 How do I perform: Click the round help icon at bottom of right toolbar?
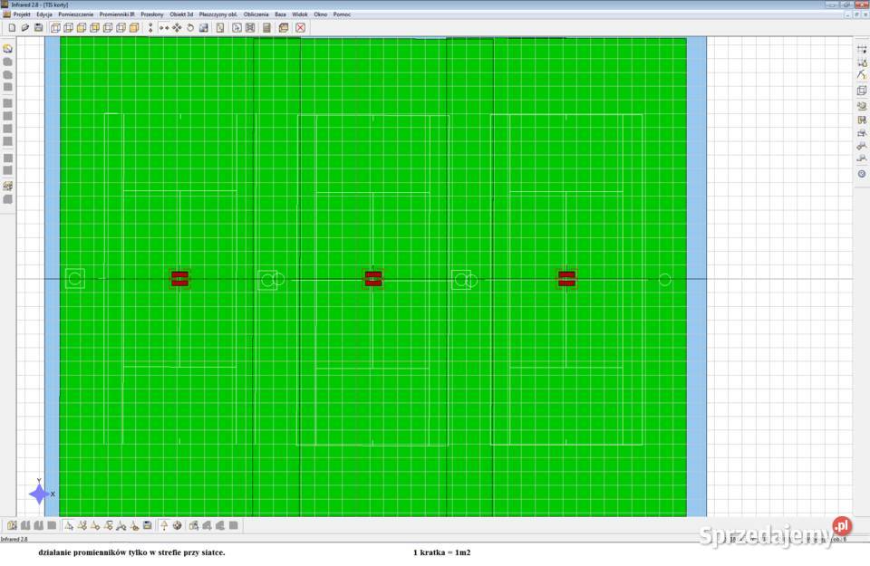pos(861,174)
